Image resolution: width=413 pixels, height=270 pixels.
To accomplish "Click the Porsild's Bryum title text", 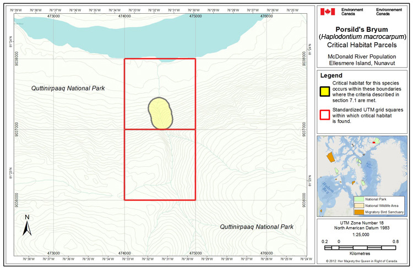I will (365, 29).
